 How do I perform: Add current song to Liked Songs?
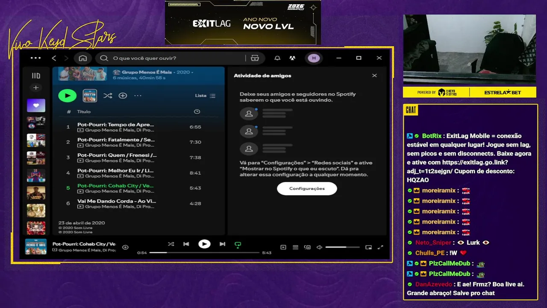tap(125, 247)
